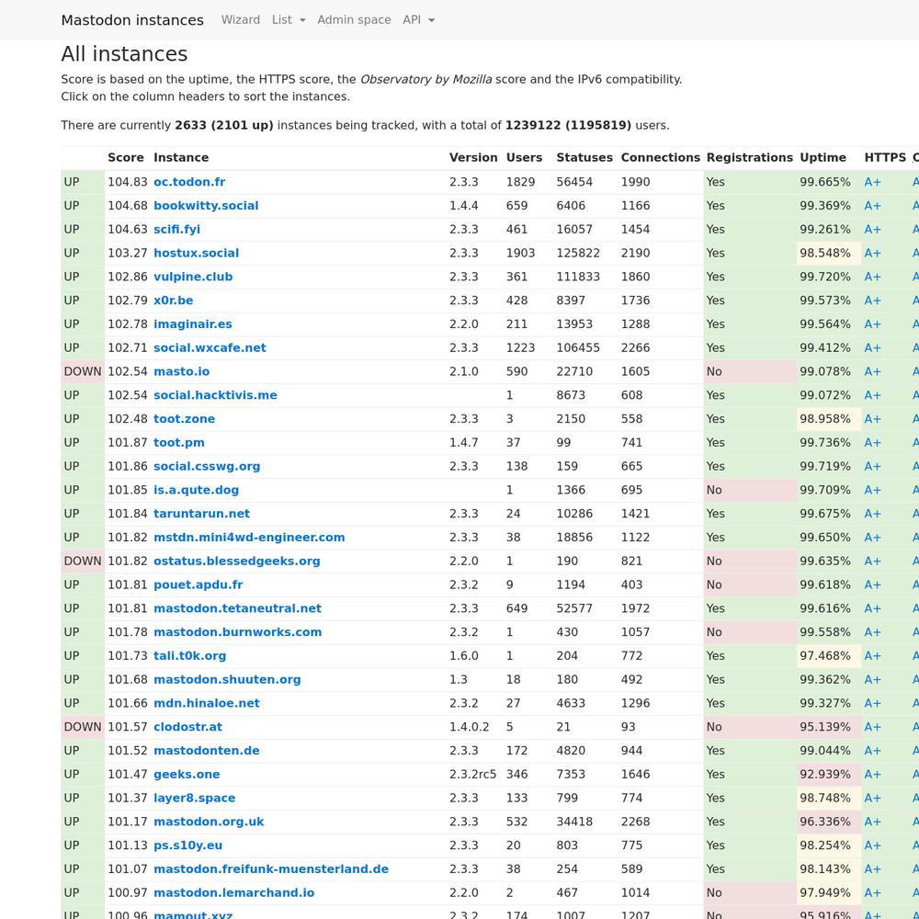Open the tali.t0k.org link

[190, 656]
